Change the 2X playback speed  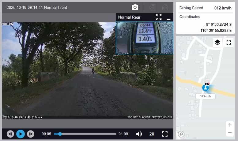click(x=152, y=134)
